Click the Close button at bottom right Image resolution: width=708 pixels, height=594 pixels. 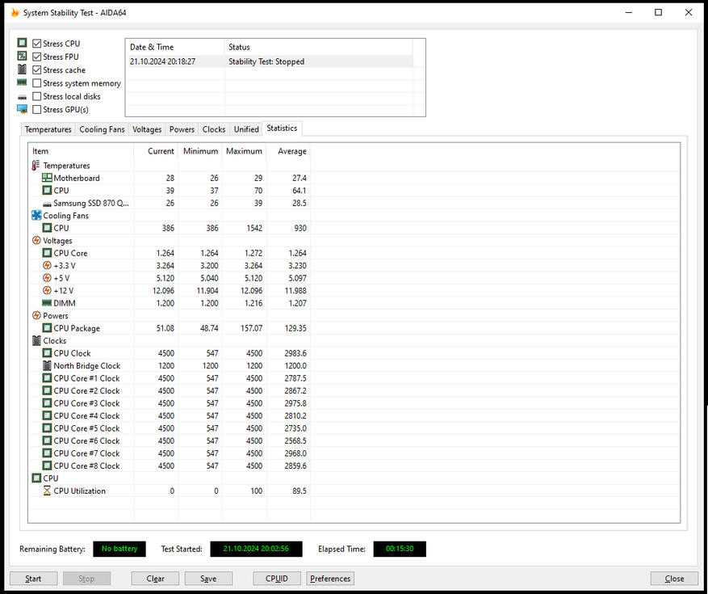[x=674, y=579]
